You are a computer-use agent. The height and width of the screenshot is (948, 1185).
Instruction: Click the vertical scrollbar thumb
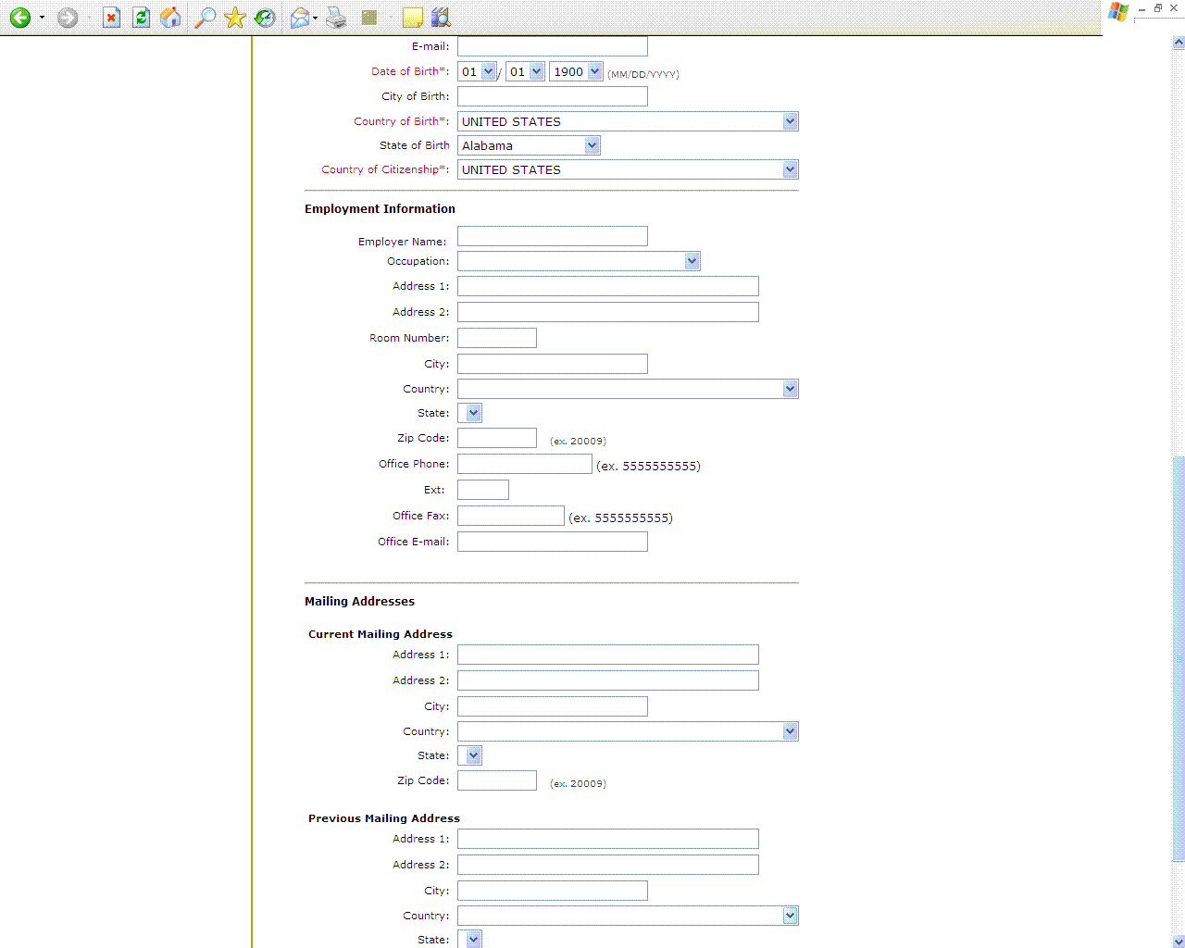(x=1179, y=659)
